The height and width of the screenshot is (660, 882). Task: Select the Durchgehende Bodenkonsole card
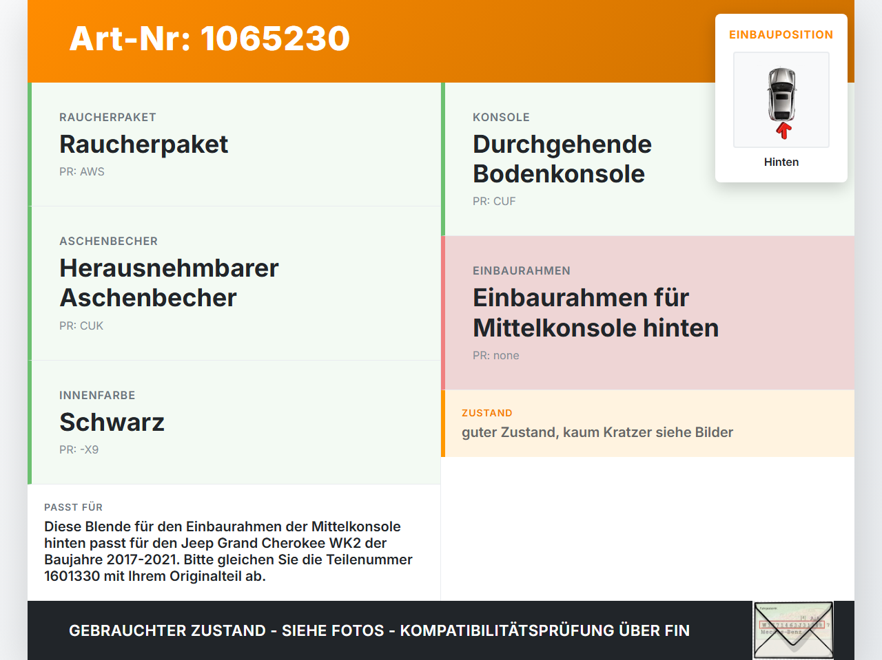click(x=648, y=160)
